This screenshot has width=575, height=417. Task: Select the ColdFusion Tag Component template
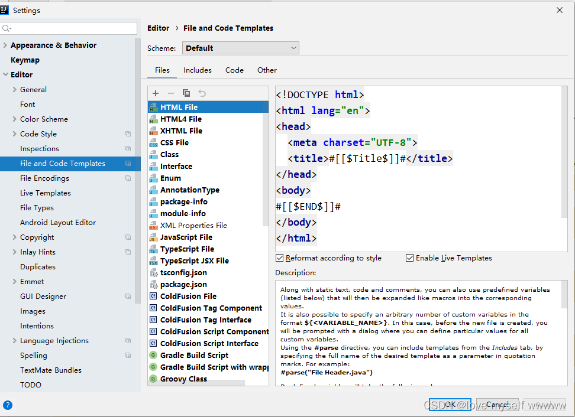pyautogui.click(x=211, y=308)
